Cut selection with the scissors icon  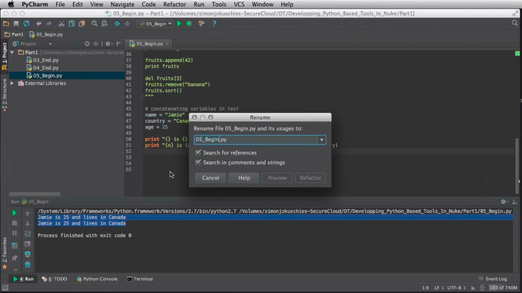(61, 23)
